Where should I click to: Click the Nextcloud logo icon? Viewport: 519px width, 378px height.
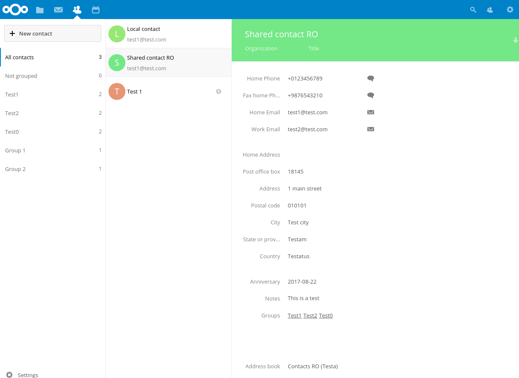tap(15, 9)
